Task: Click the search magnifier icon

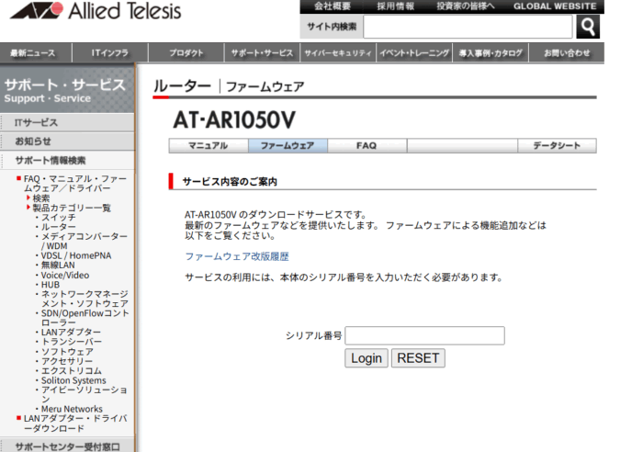Action: tap(590, 27)
